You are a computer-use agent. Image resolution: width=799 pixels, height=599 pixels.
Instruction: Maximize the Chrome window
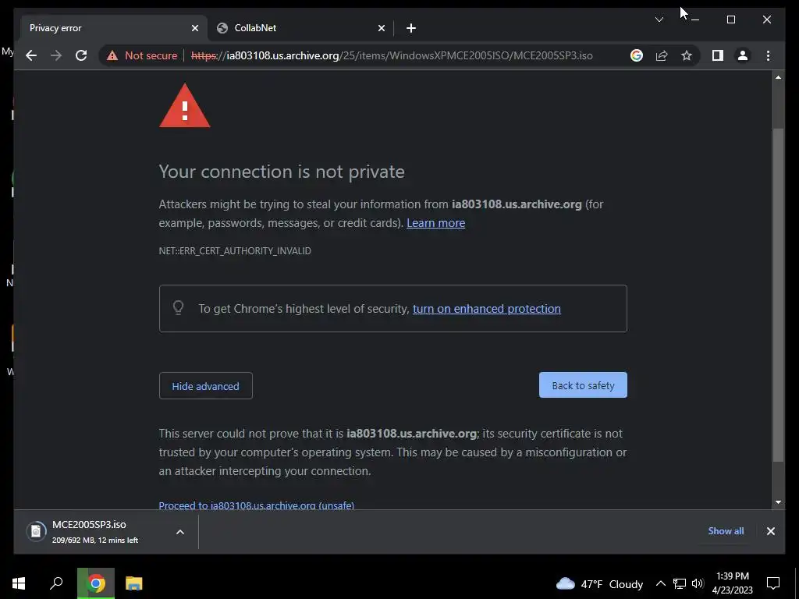[730, 19]
